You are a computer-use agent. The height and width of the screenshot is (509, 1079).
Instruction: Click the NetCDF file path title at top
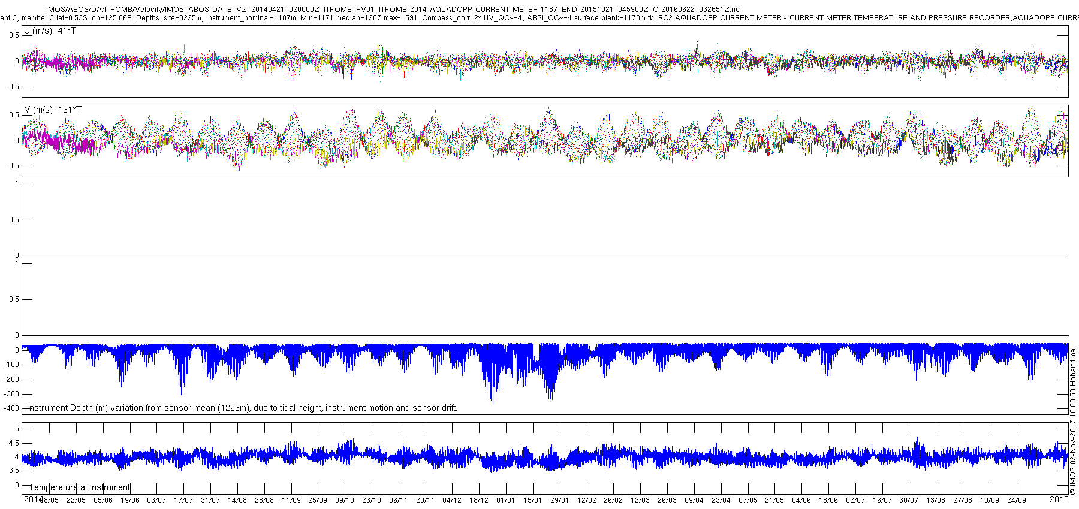(393, 10)
